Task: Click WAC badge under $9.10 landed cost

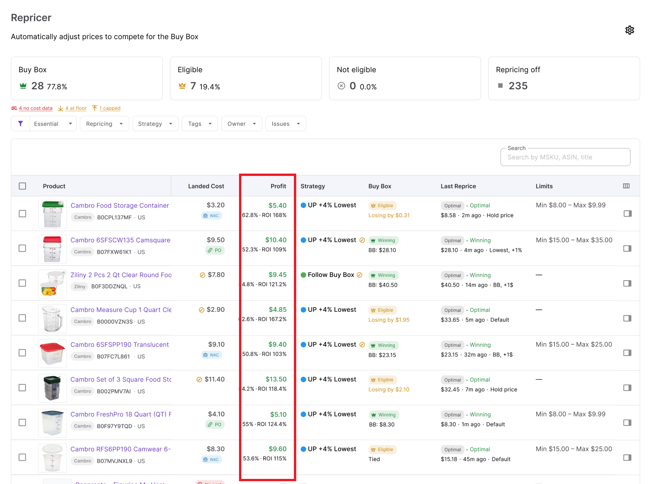Action: (212, 355)
